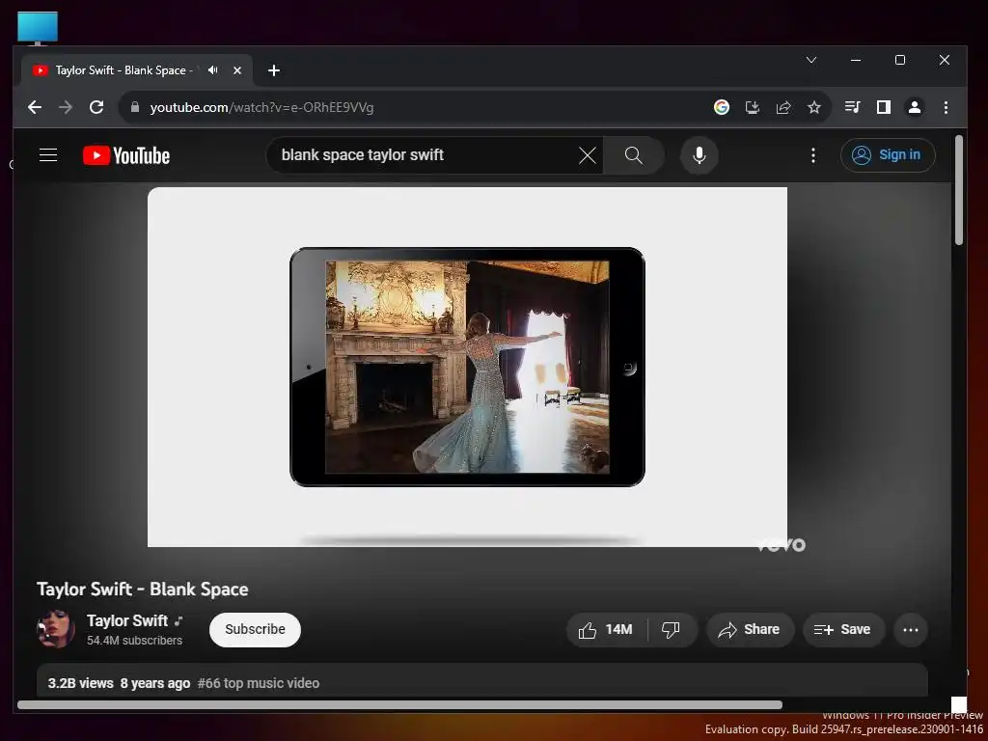Click the Sign in button
988x741 pixels.
click(888, 155)
